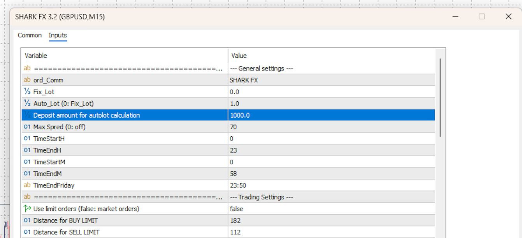Select the Distance for SELL LIMIT name
This screenshot has width=522, height=238.
click(67, 232)
